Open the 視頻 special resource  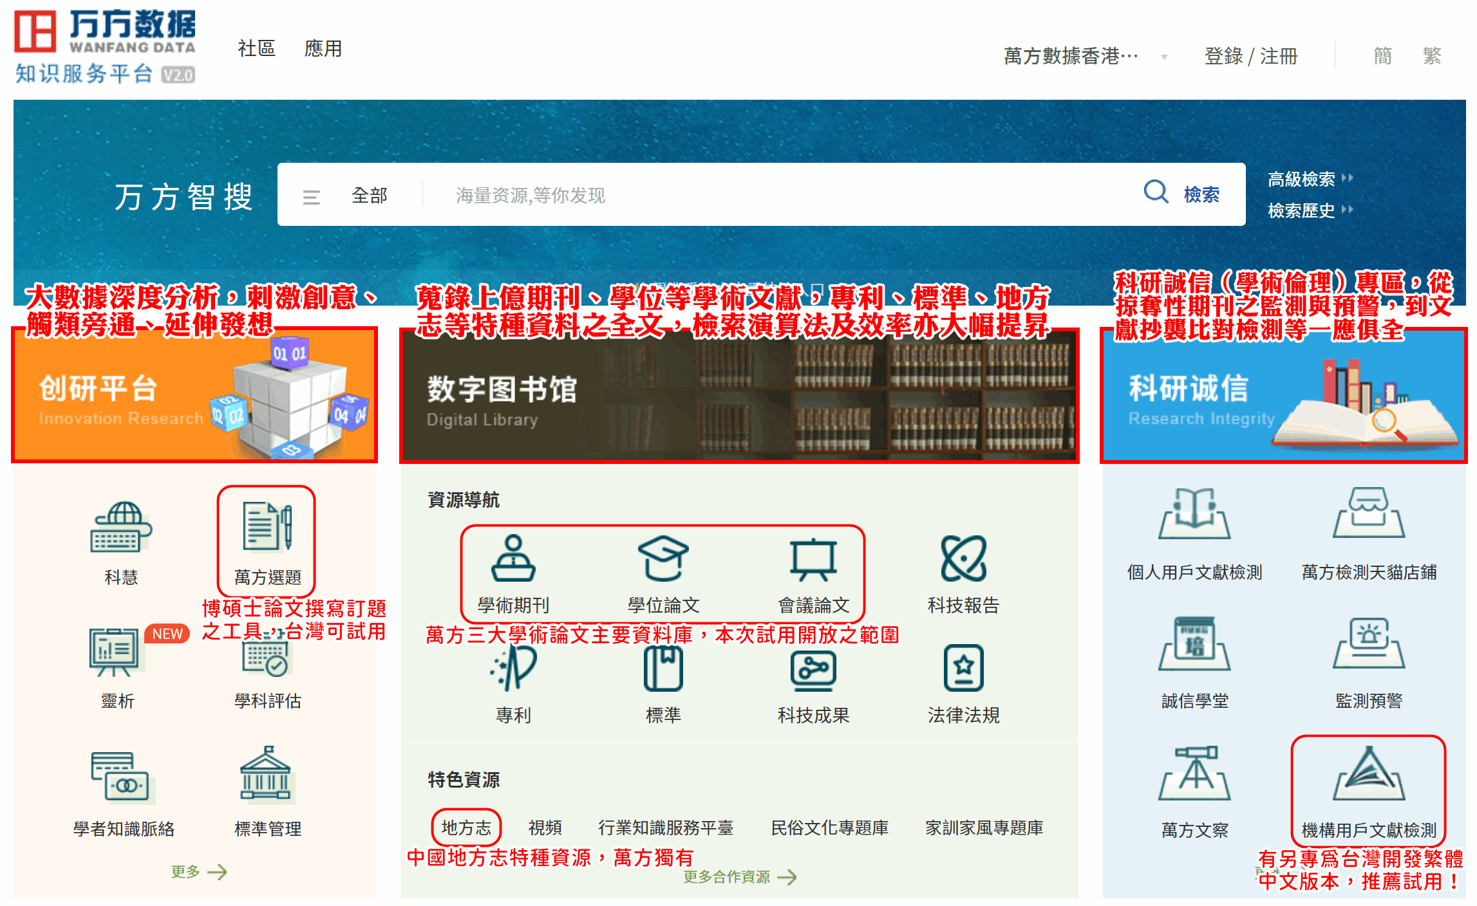click(x=545, y=827)
